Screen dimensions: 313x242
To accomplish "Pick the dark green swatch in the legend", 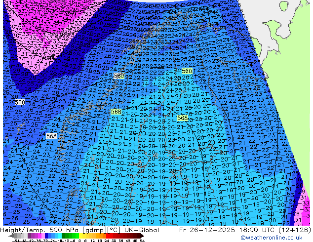I will [x=64, y=236].
